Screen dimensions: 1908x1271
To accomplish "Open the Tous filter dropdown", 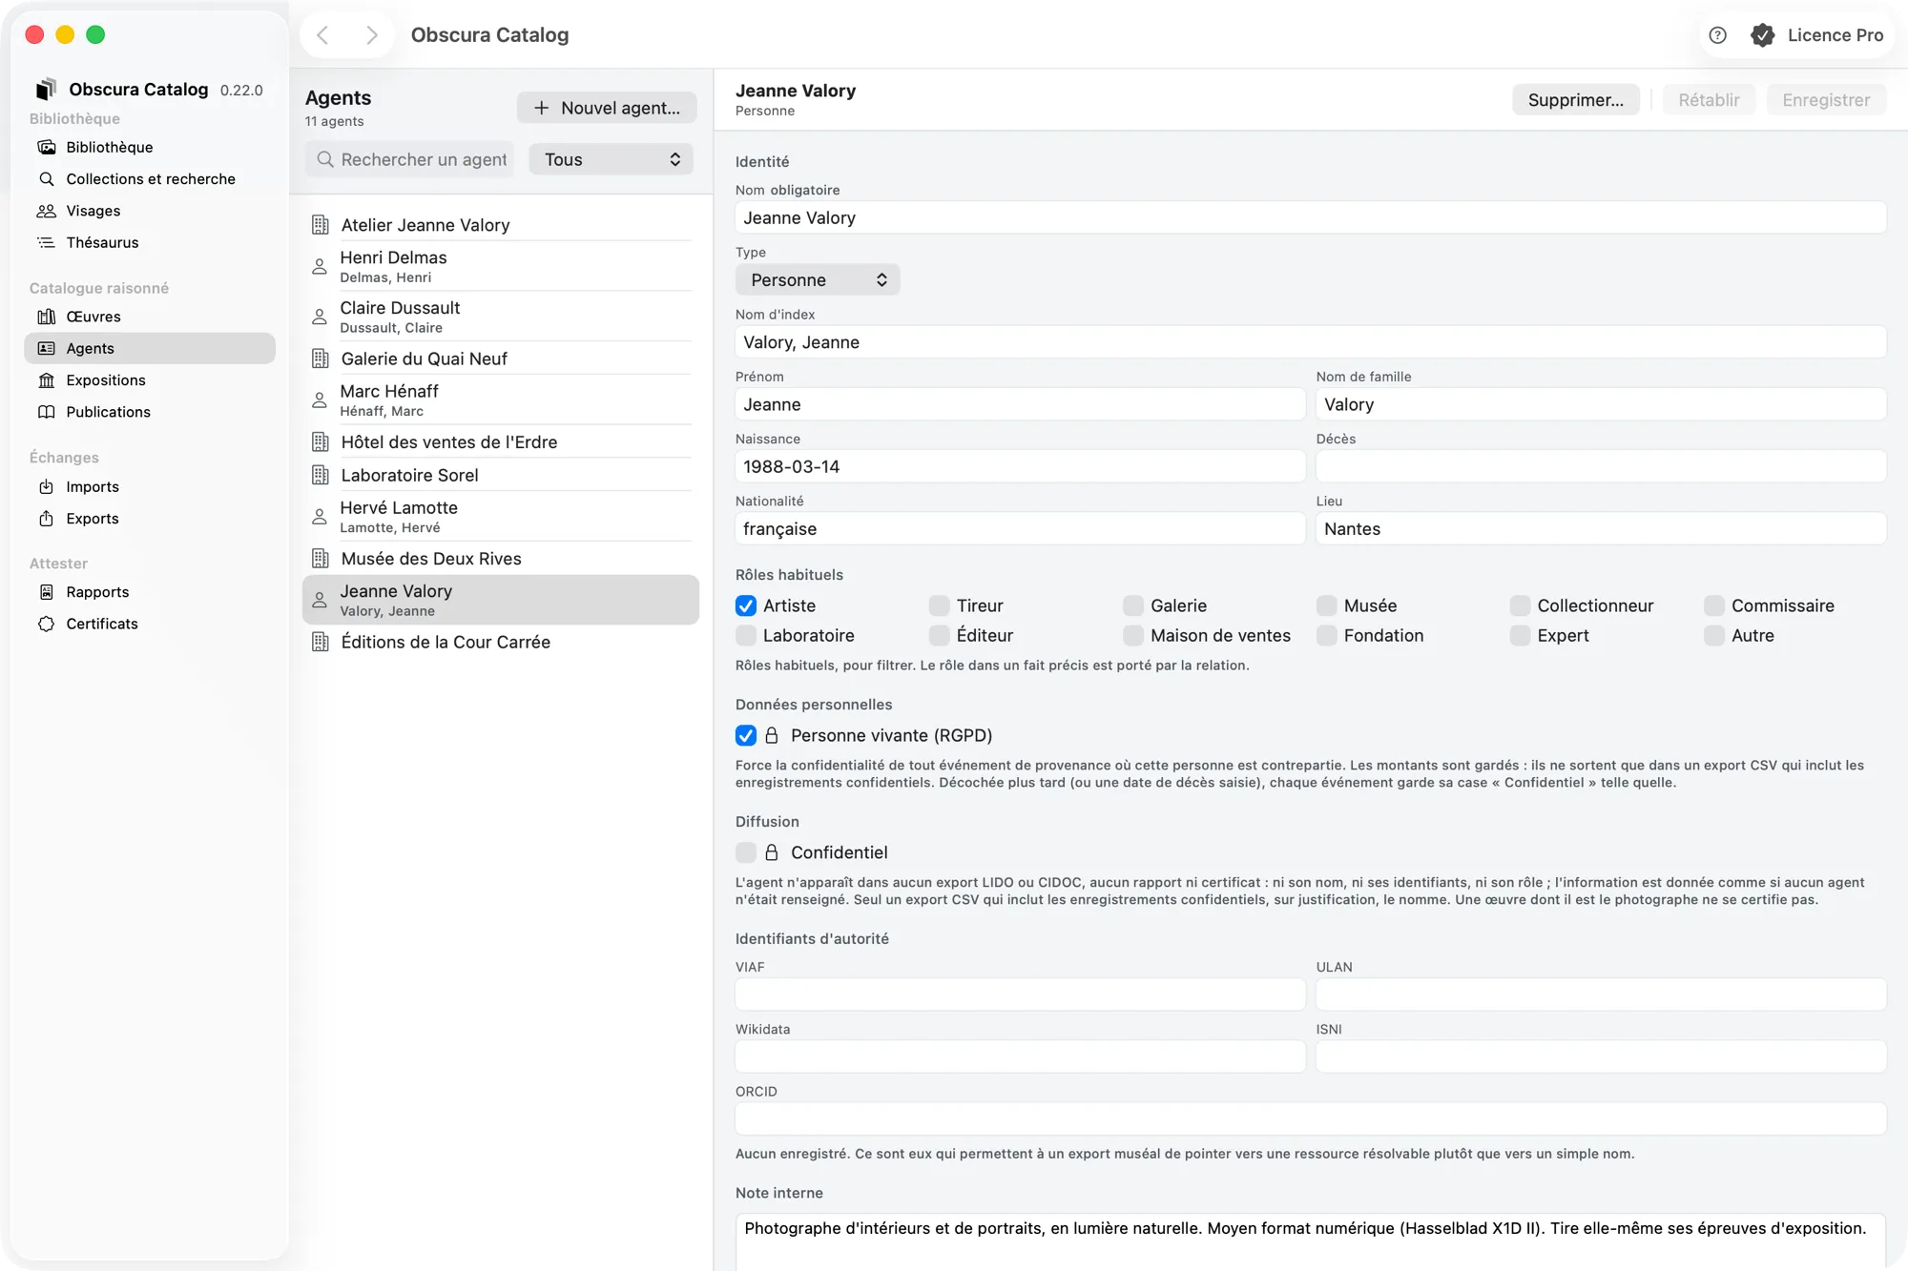I will point(612,159).
